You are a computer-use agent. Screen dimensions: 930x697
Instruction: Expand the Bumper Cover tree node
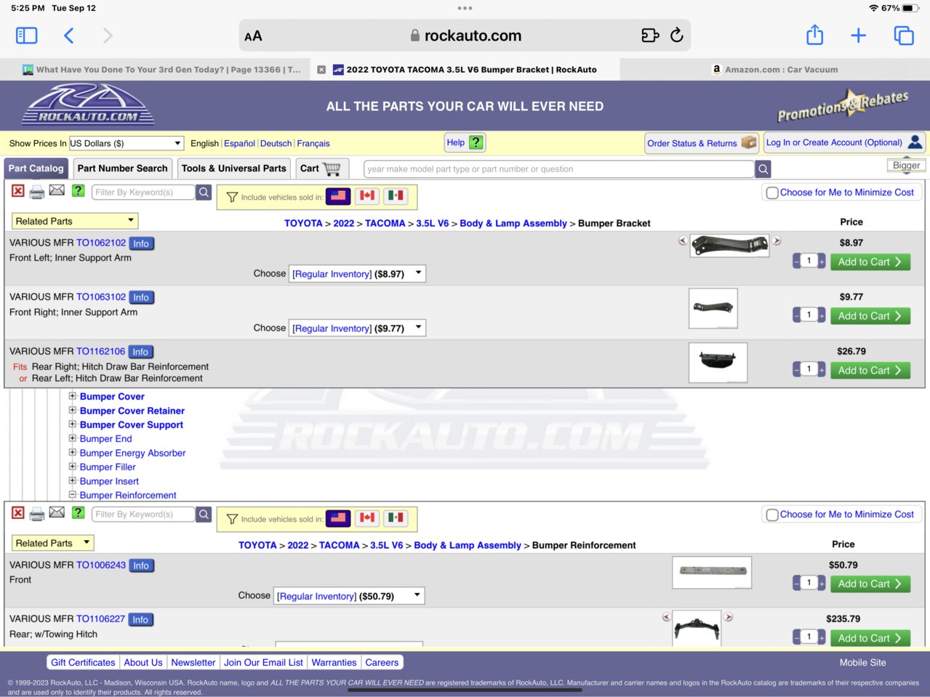coord(73,396)
